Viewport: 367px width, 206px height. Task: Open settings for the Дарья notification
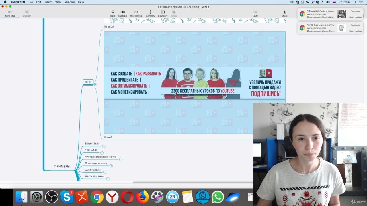tap(356, 31)
